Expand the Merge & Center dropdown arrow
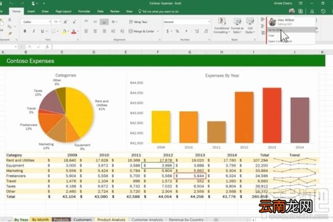 (x=158, y=32)
